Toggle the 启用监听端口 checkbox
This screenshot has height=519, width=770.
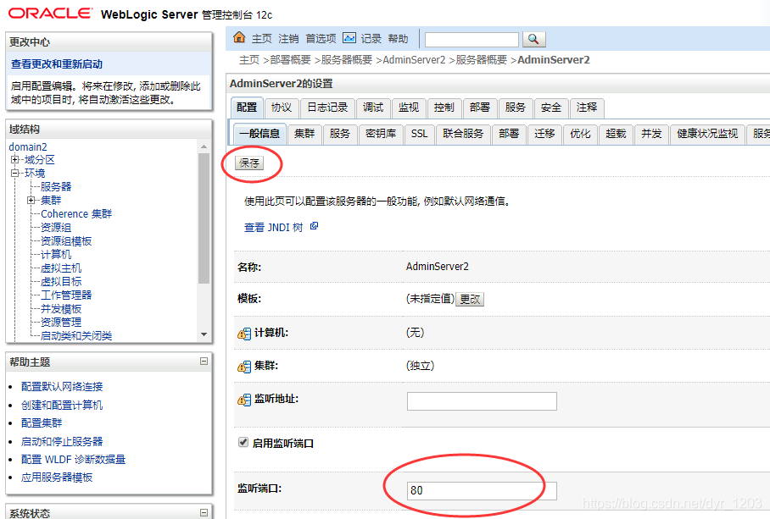coord(243,443)
